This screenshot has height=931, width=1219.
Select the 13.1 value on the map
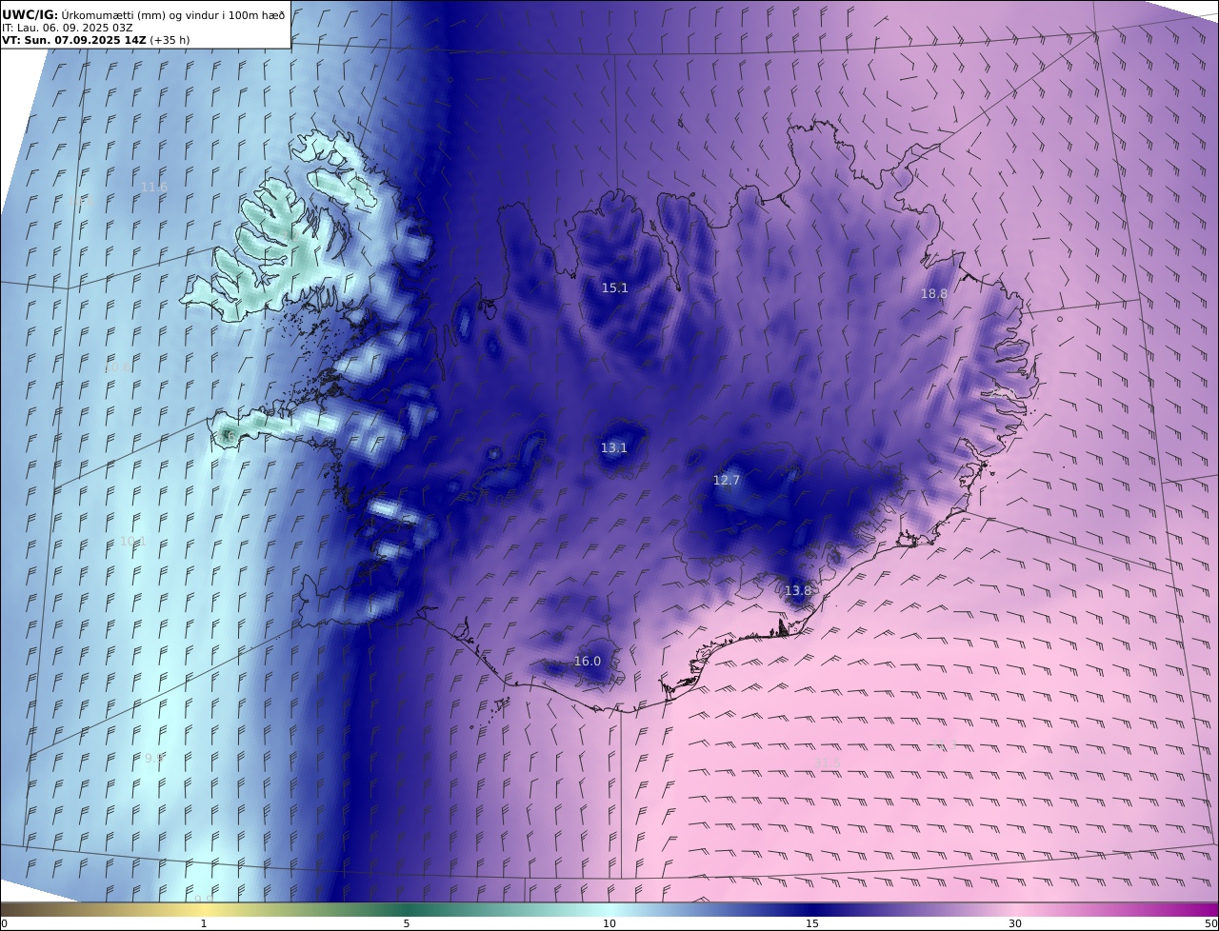(614, 447)
